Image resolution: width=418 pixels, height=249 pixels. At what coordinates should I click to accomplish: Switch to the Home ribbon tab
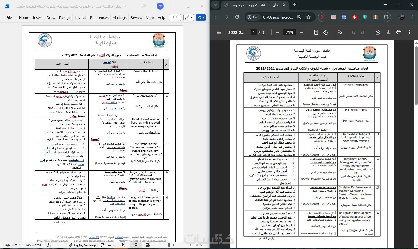pyautogui.click(x=24, y=17)
